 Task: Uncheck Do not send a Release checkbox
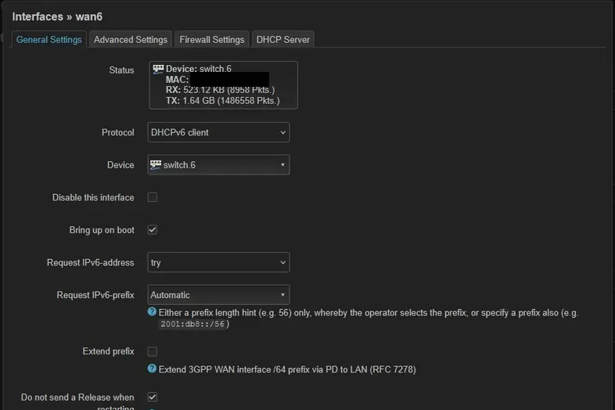click(x=153, y=397)
